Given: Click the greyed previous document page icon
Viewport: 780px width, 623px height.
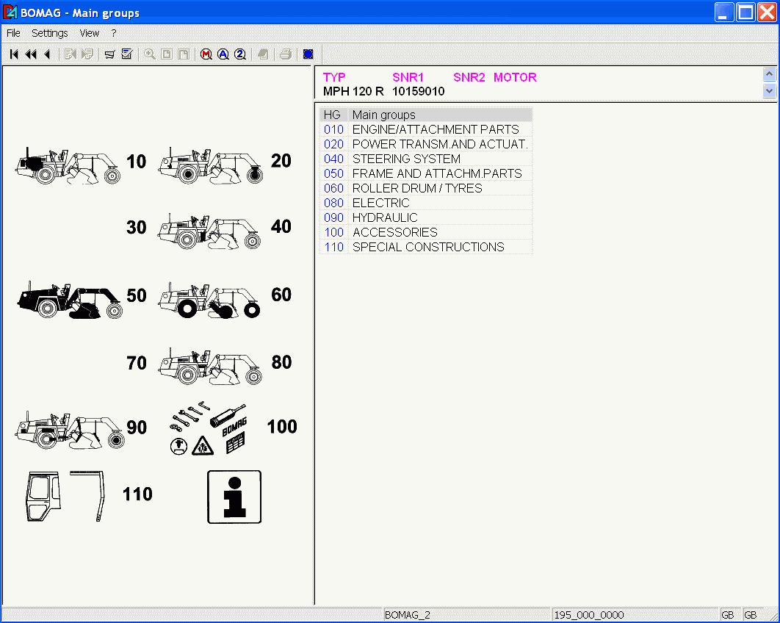Looking at the screenshot, I should 70,54.
